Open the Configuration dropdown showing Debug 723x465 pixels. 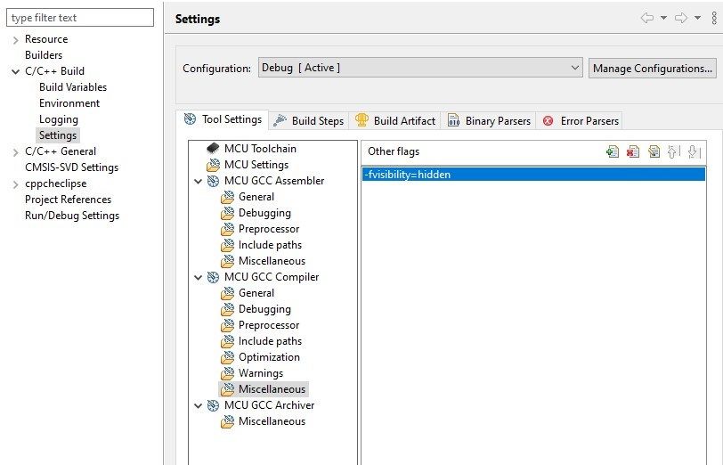coord(420,68)
